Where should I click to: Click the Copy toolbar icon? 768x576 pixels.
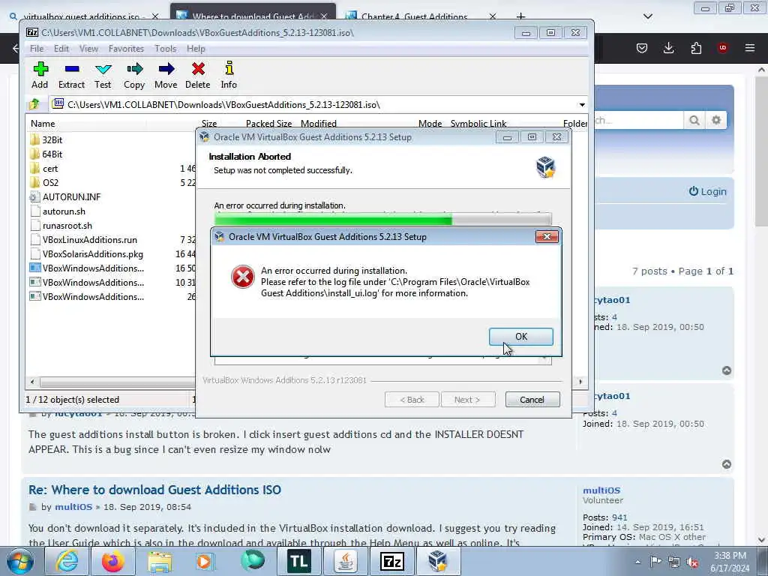coord(134,75)
